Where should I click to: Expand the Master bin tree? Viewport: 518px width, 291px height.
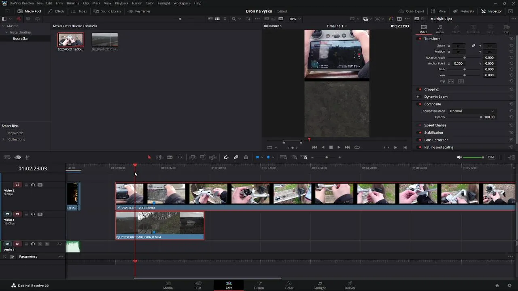click(4, 26)
